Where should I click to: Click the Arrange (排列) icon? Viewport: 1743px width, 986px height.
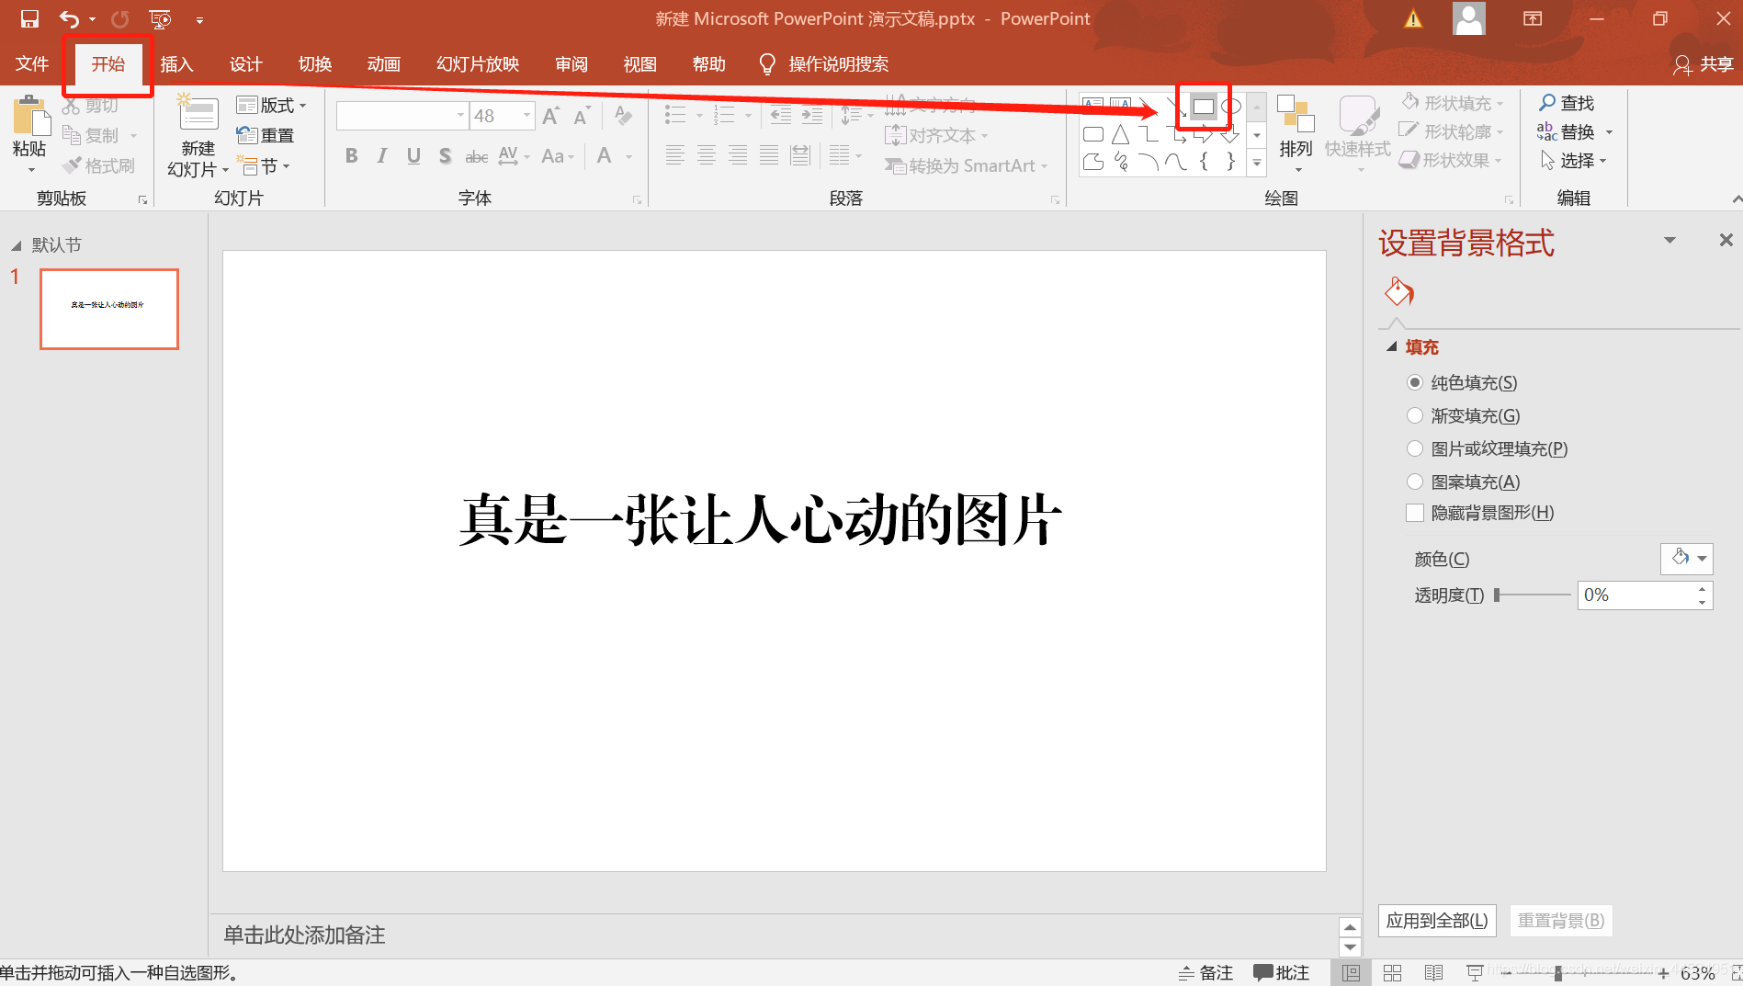(x=1296, y=114)
